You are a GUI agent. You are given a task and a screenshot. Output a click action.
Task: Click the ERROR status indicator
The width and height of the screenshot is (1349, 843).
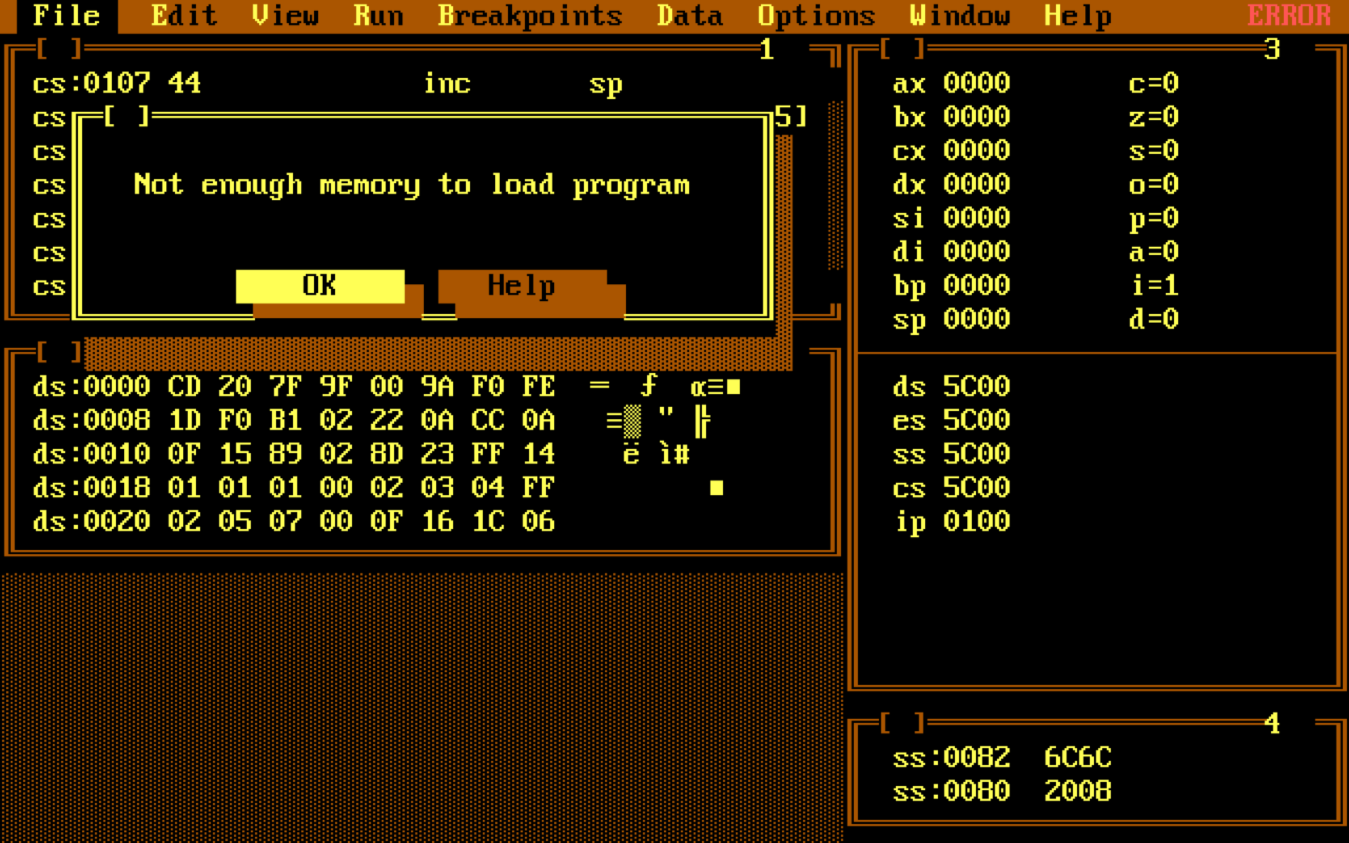click(x=1289, y=16)
